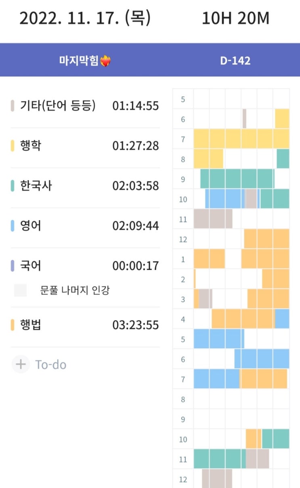Click the gray 기타 color marker

[13, 106]
